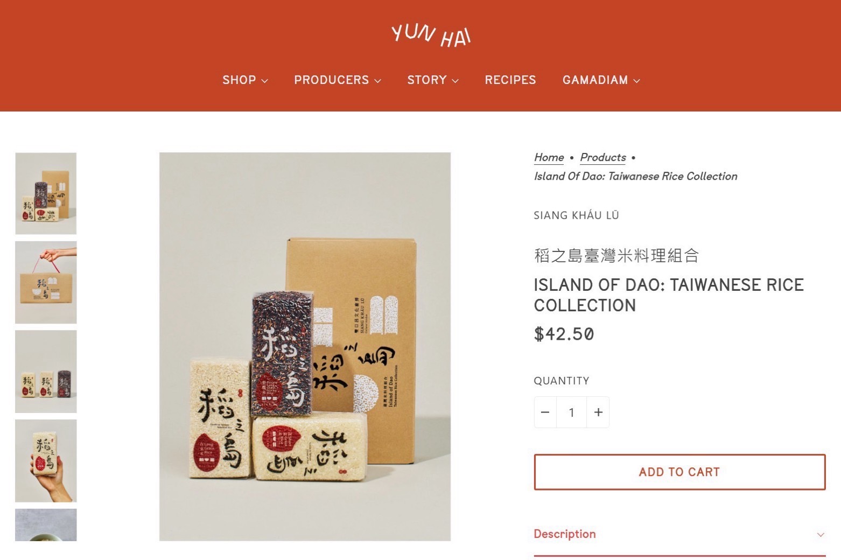Image resolution: width=841 pixels, height=560 pixels.
Task: Decrease quantity with the minus icon
Action: tap(545, 412)
